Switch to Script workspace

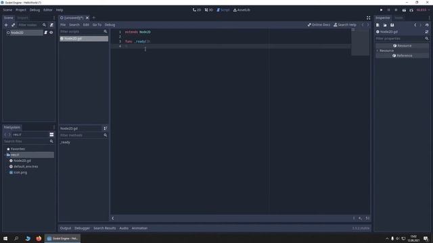223,10
